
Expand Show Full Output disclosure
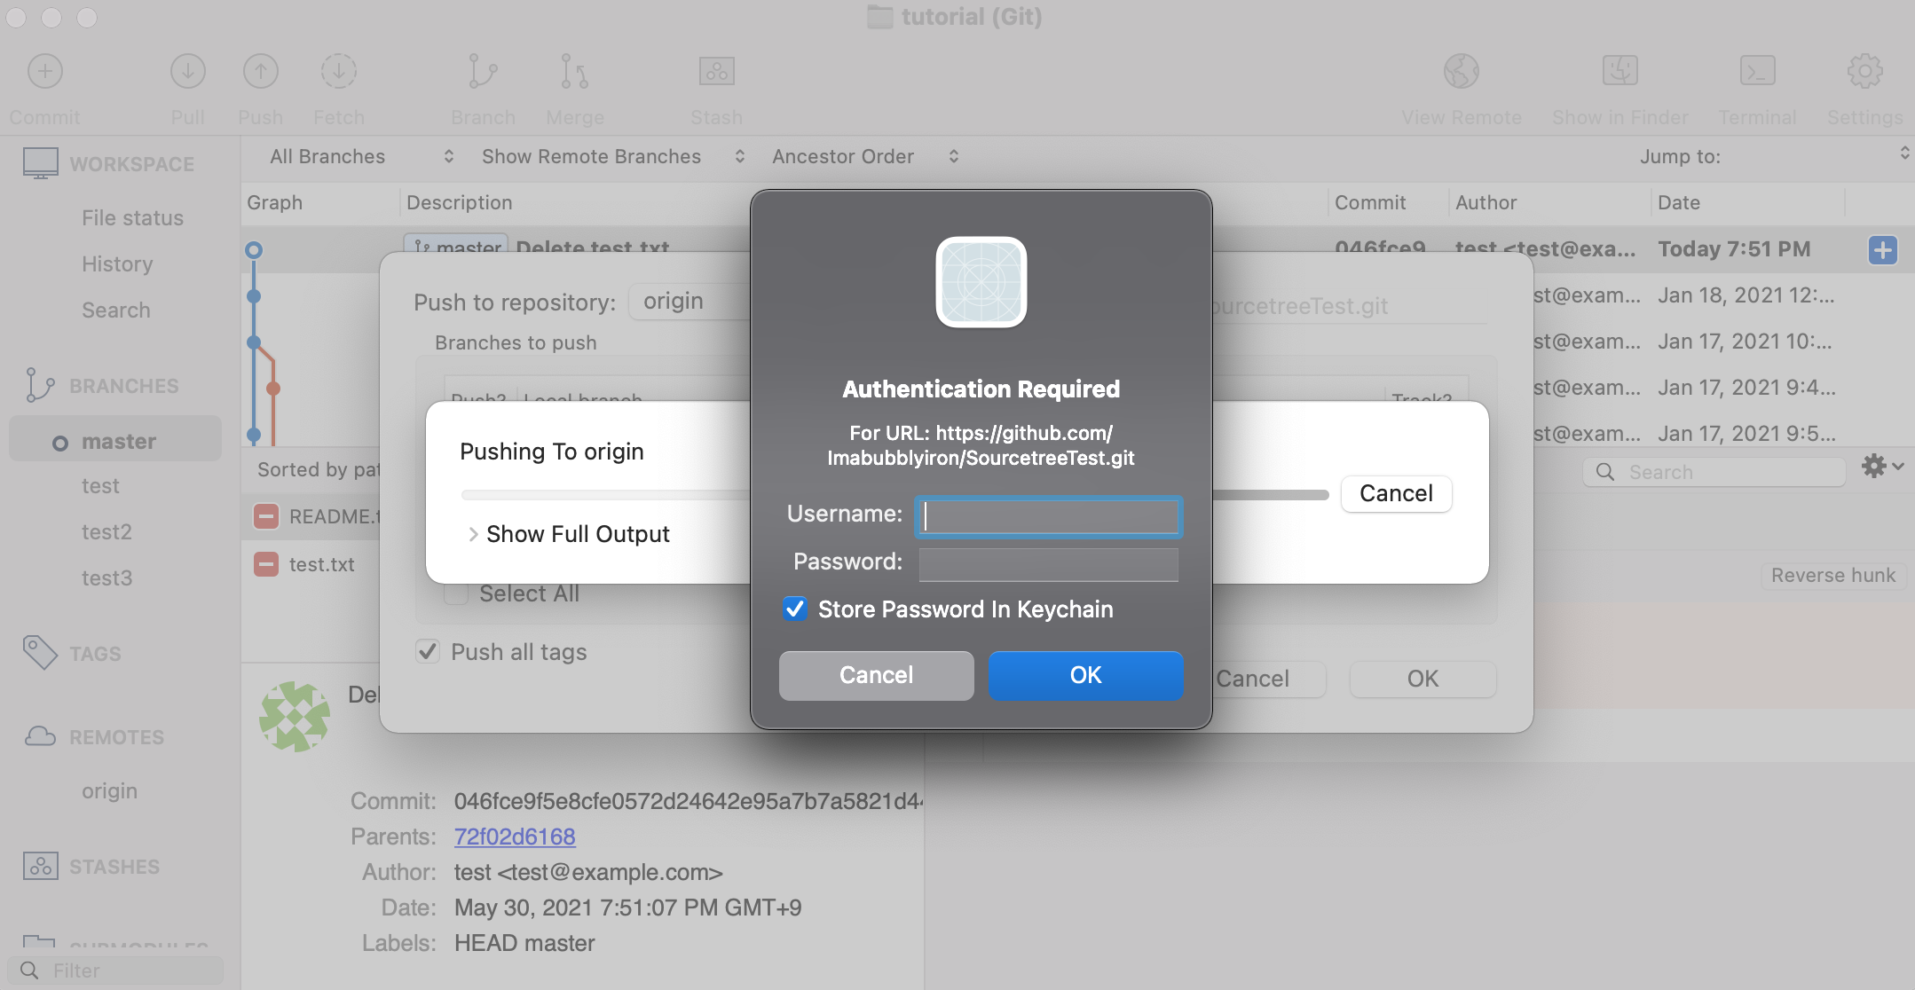(473, 534)
